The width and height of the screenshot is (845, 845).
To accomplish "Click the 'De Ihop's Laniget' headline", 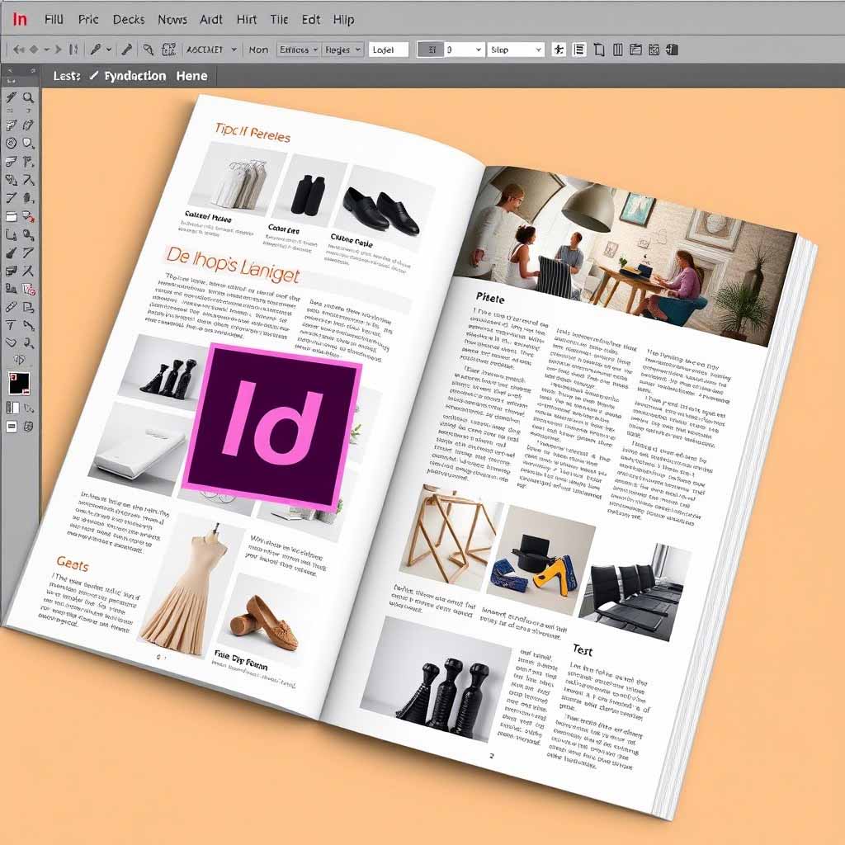I will [x=232, y=265].
